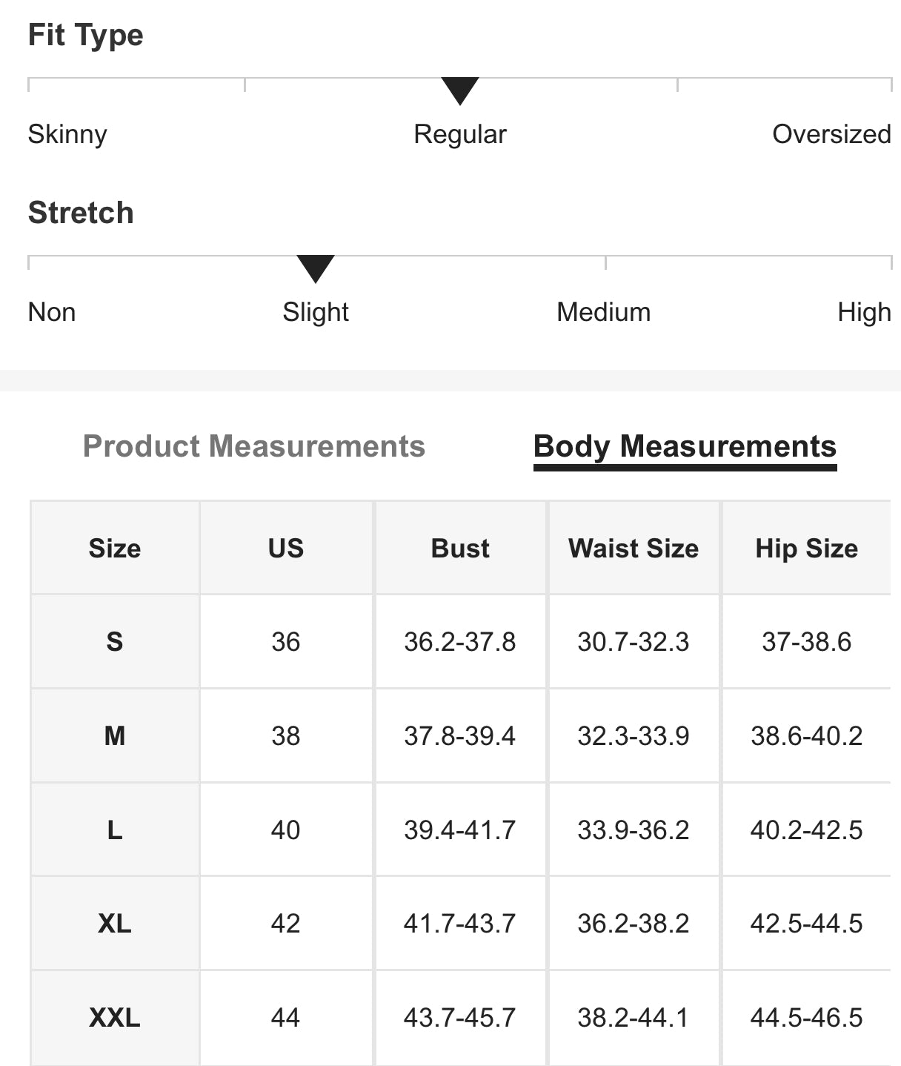Viewport: 901px width, 1066px height.
Task: Click the Medium stretch label
Action: coord(603,312)
